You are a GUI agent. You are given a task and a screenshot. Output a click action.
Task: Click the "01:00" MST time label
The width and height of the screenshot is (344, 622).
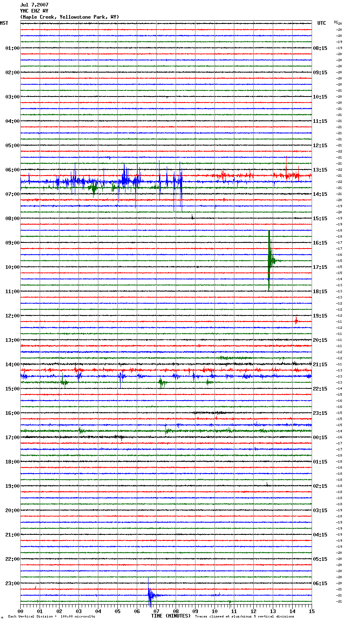pyautogui.click(x=13, y=48)
